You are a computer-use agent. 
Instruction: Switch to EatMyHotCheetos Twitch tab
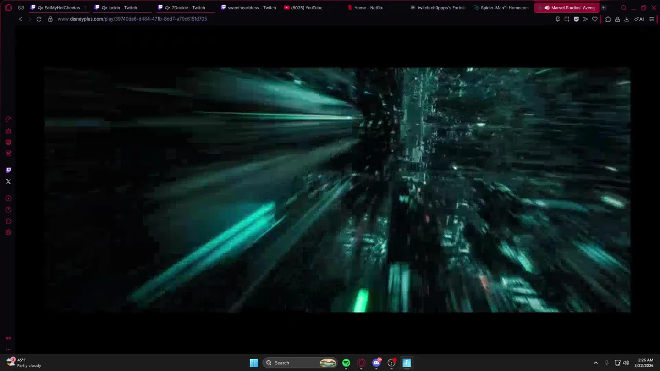[58, 8]
